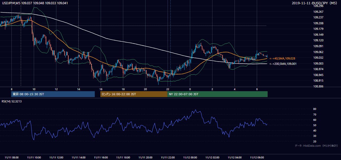Click price level 108.886 on axis
The height and width of the screenshot is (160, 341).
point(318,86)
